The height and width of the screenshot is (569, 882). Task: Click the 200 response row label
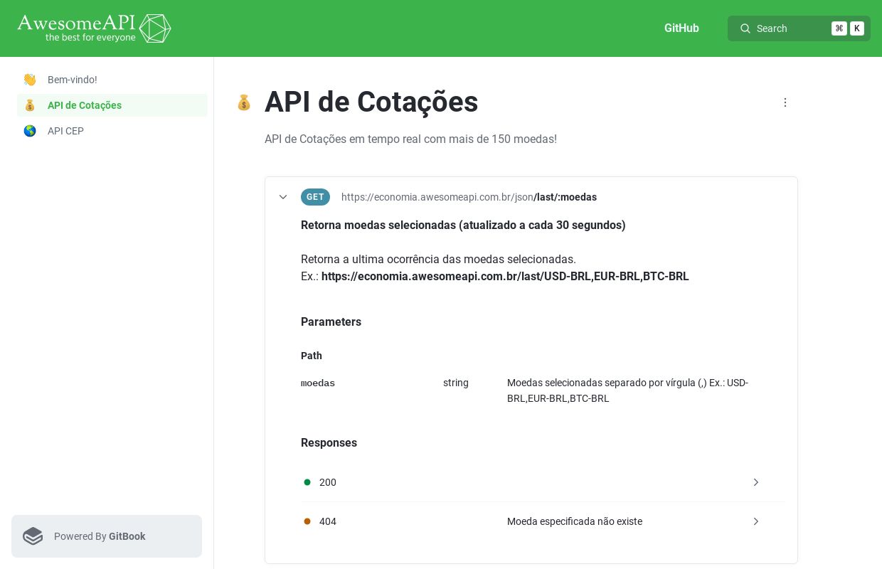(x=328, y=482)
